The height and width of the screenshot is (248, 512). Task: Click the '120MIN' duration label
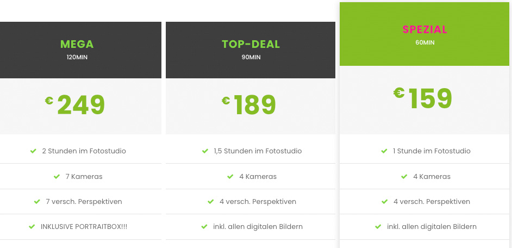[77, 57]
